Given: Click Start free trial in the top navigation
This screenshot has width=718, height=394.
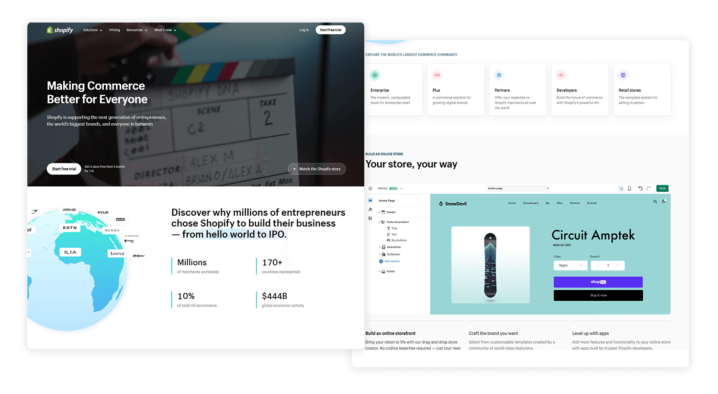Looking at the screenshot, I should coord(330,30).
